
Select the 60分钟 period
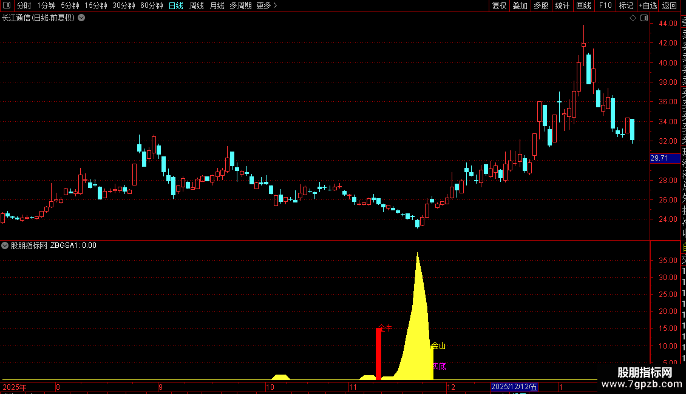[152, 5]
